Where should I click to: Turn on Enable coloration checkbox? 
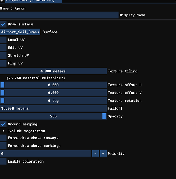tap(3, 161)
